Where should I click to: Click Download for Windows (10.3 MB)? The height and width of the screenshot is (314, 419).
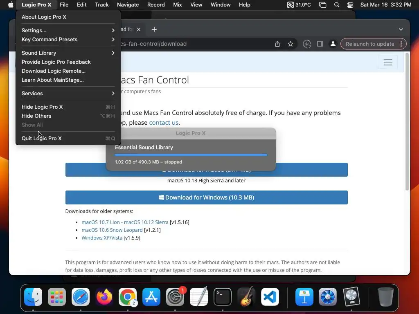206,197
